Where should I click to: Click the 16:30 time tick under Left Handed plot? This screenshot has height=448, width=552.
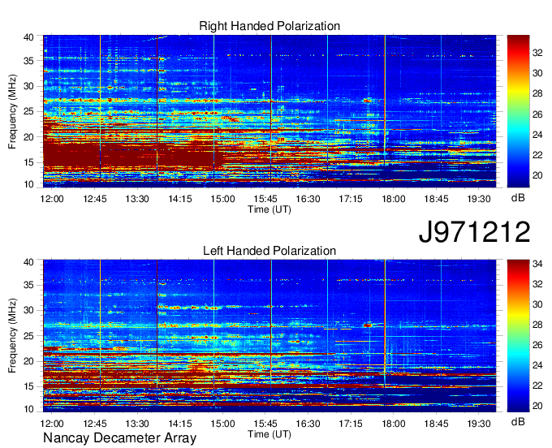308,424
